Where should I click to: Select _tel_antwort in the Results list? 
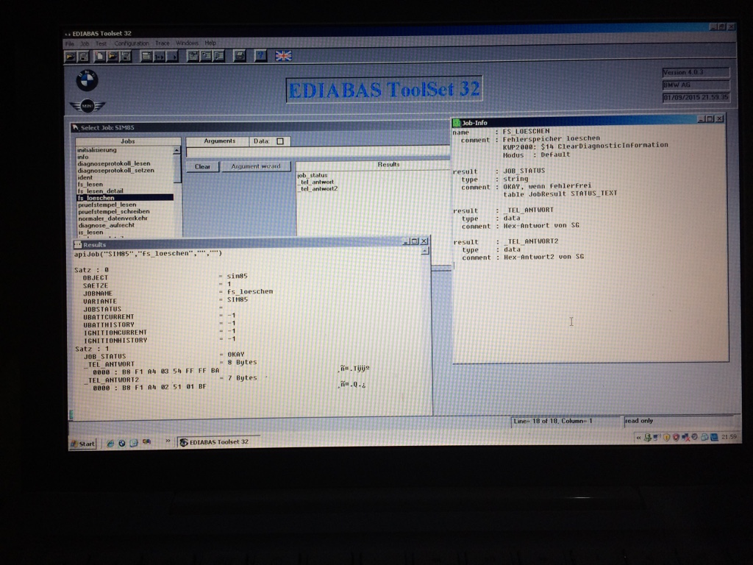pos(316,182)
